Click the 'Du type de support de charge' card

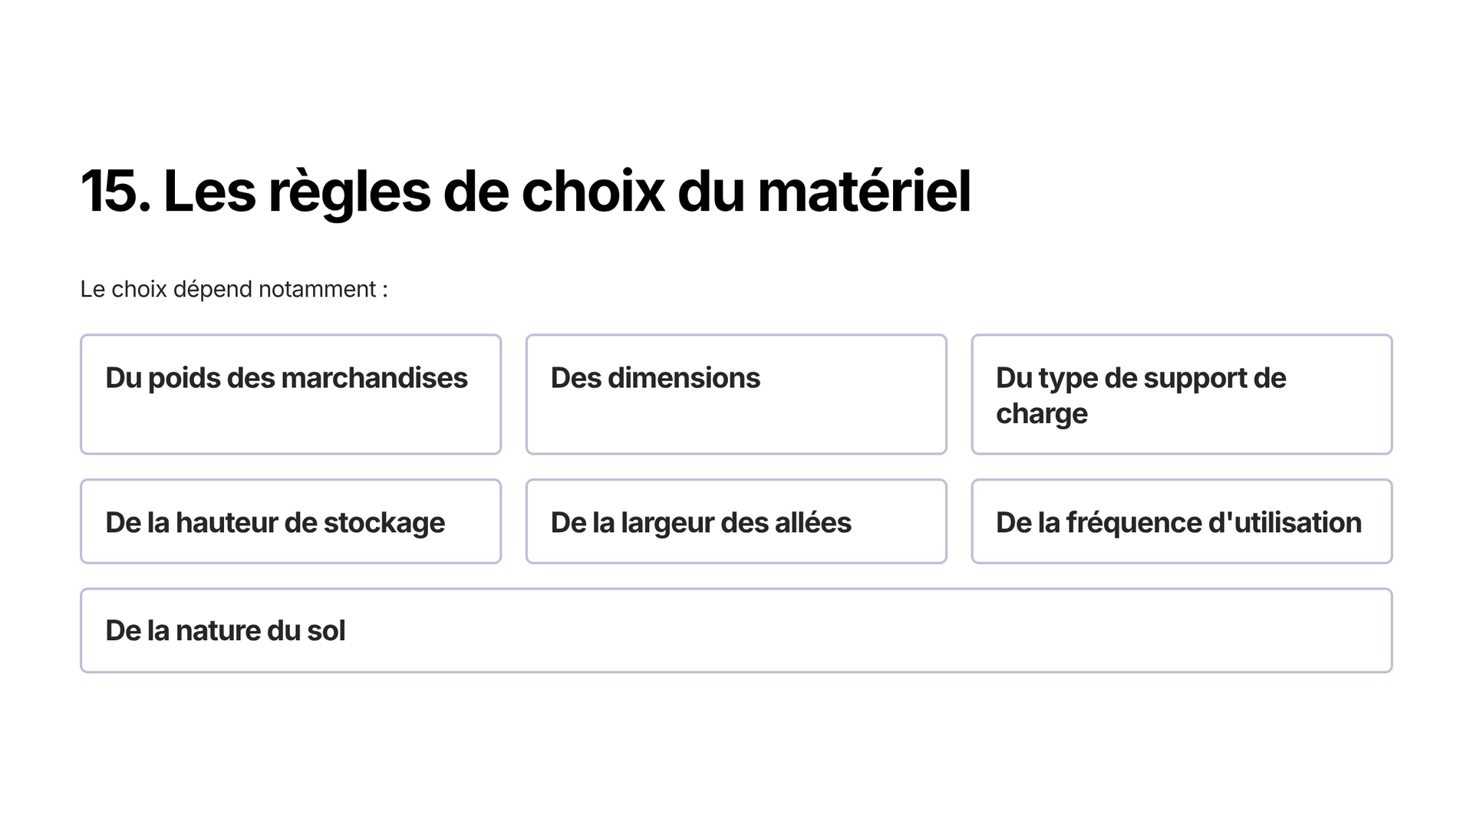coord(1181,394)
